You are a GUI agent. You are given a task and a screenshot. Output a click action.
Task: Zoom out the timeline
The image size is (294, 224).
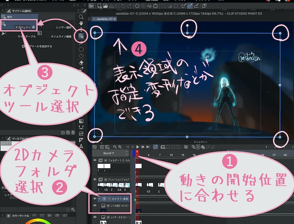(115, 147)
